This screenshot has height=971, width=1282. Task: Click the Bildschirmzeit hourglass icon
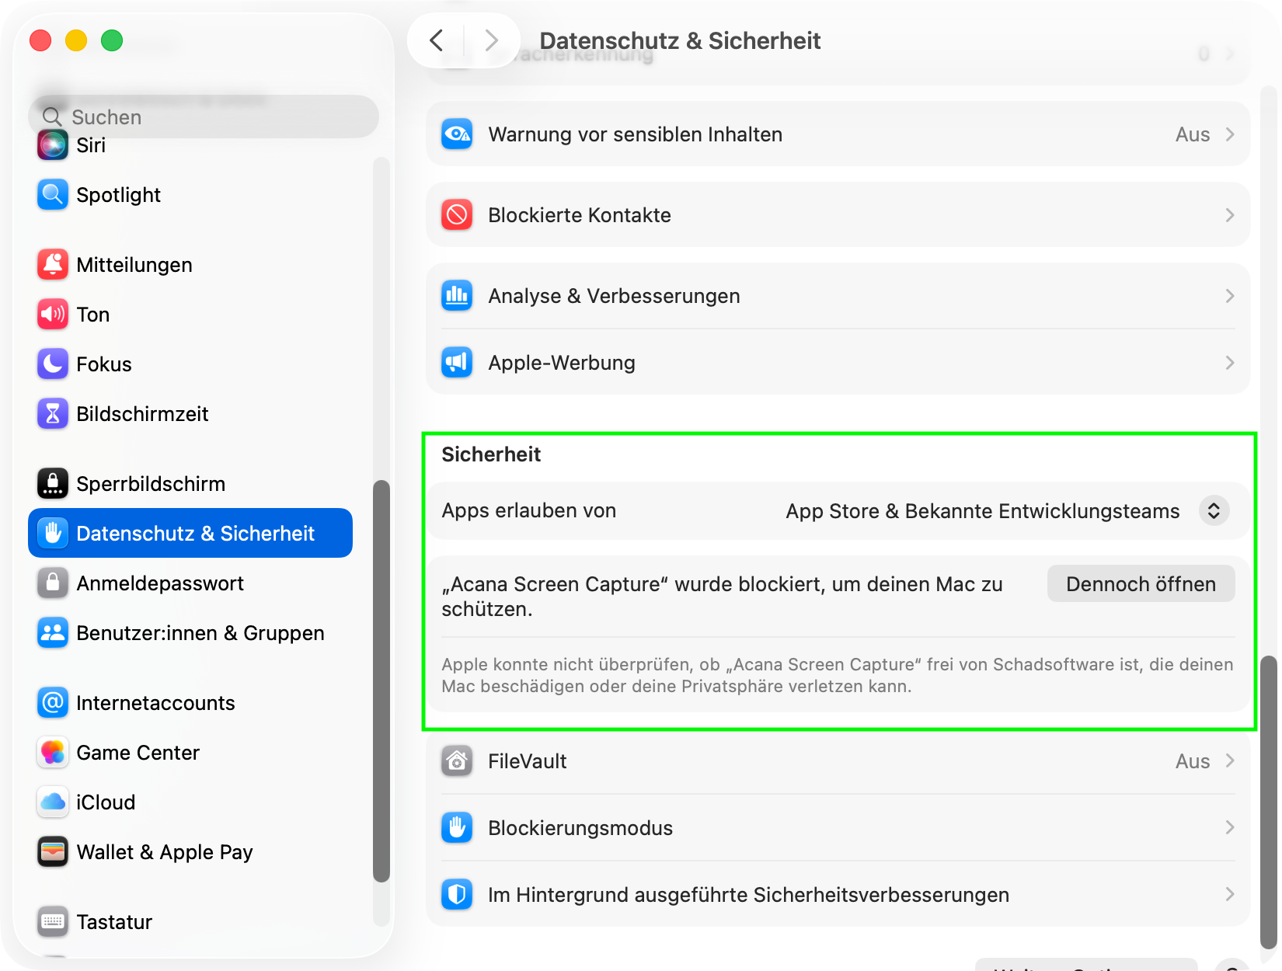pyautogui.click(x=53, y=414)
